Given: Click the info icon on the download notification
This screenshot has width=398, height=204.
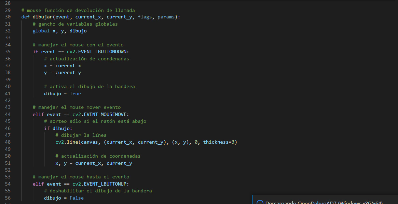Looking at the screenshot, I should tap(260, 203).
